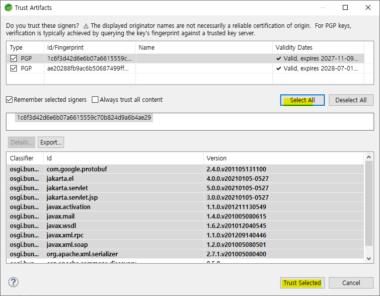This screenshot has height=296, width=380.
Task: Click version 1.4.0.v201005080615
Action: click(236, 217)
